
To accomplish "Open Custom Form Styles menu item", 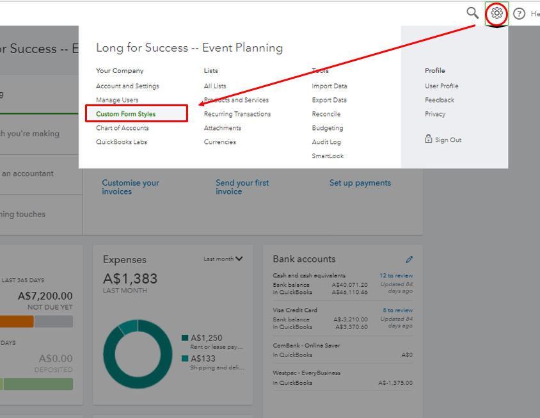I will 126,114.
